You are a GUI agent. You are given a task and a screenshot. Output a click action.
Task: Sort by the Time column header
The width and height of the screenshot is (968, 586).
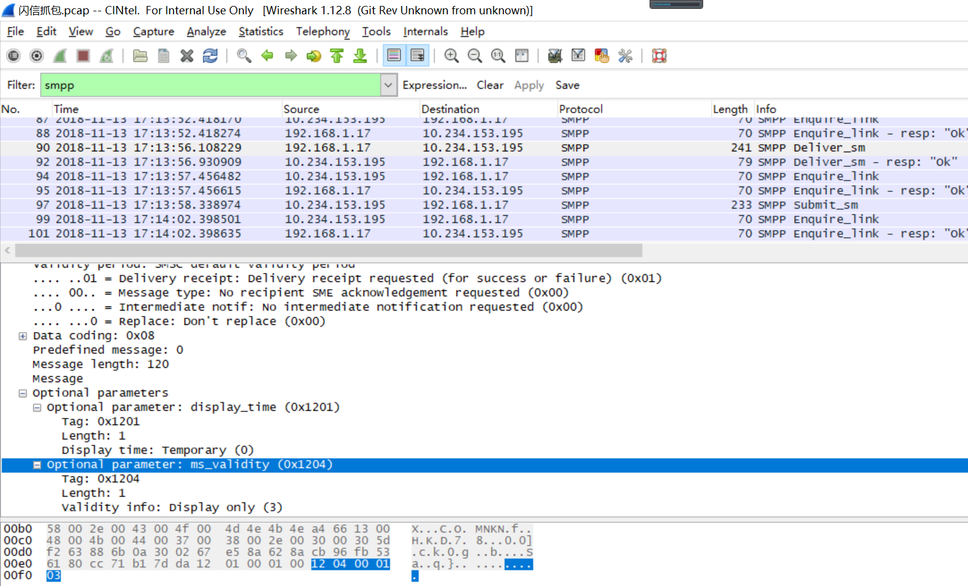(x=166, y=109)
